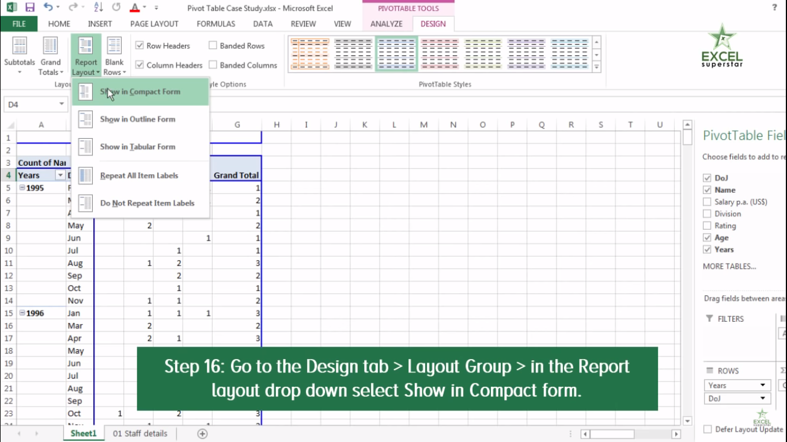Image resolution: width=787 pixels, height=442 pixels.
Task: Click the MORE TABLES link
Action: point(729,266)
